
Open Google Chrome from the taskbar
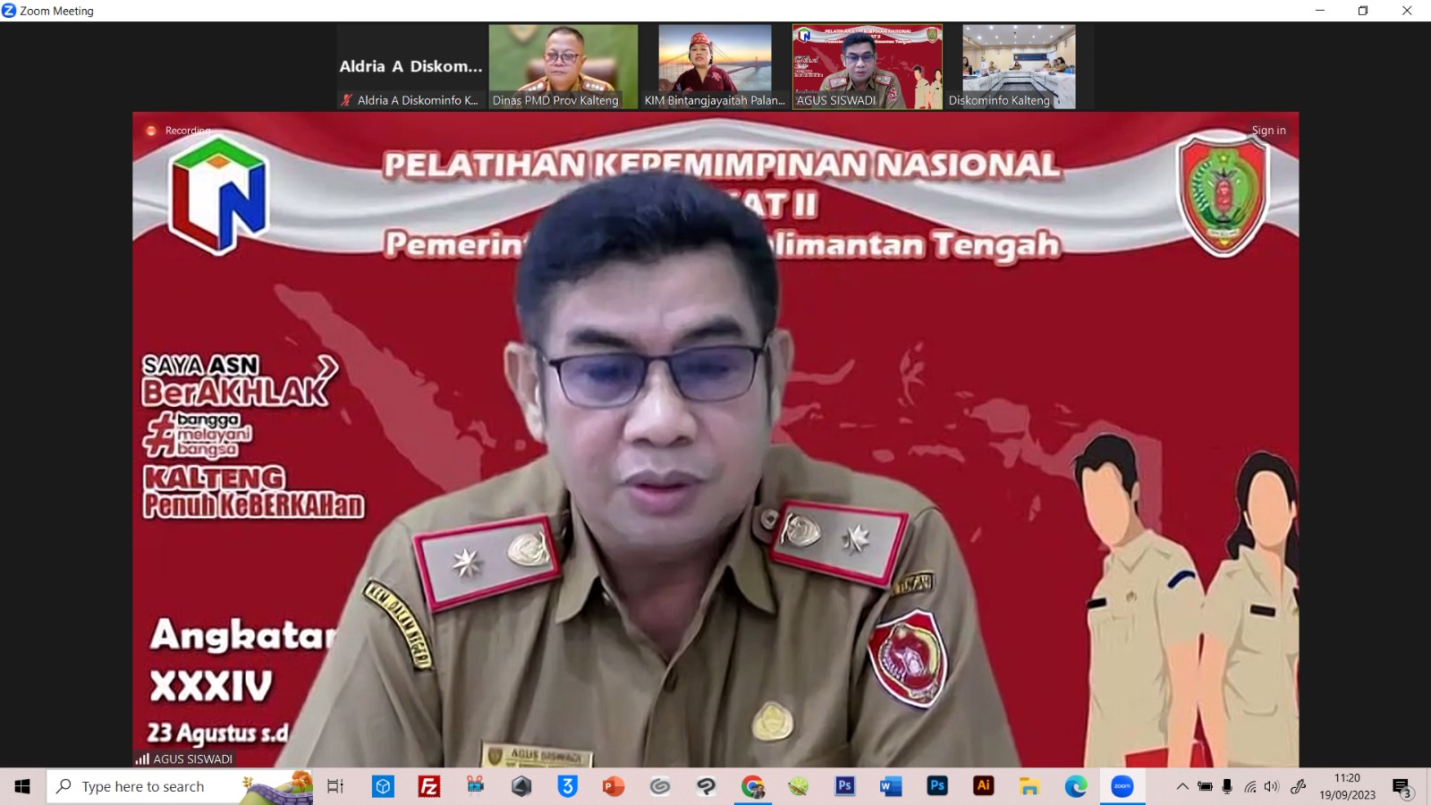click(x=752, y=786)
